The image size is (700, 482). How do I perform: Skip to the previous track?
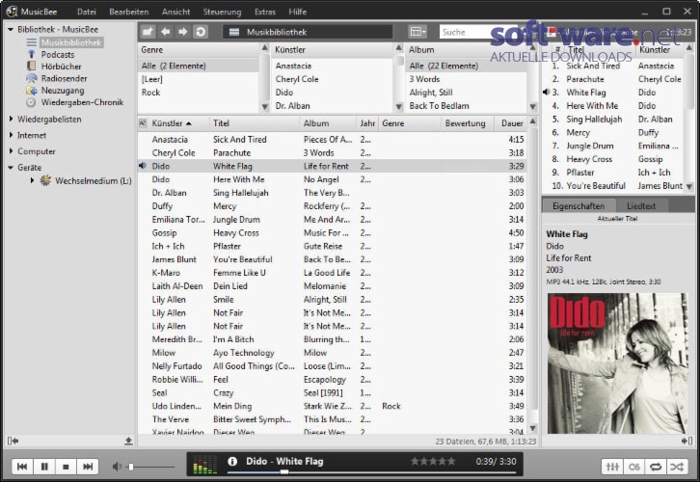(x=22, y=467)
